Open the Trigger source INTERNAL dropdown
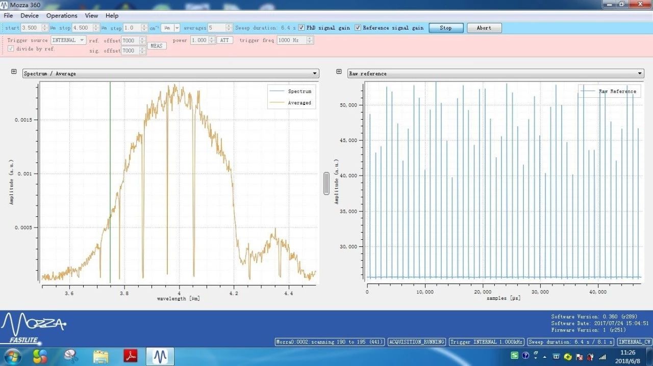The height and width of the screenshot is (366, 653). click(68, 40)
